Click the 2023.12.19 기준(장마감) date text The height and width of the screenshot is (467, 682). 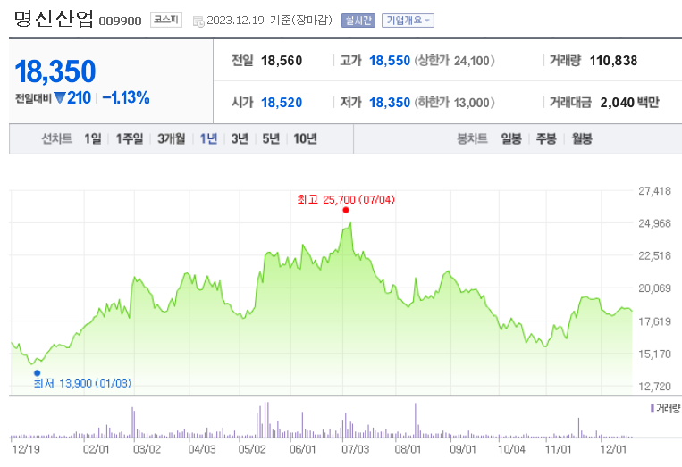tap(269, 21)
